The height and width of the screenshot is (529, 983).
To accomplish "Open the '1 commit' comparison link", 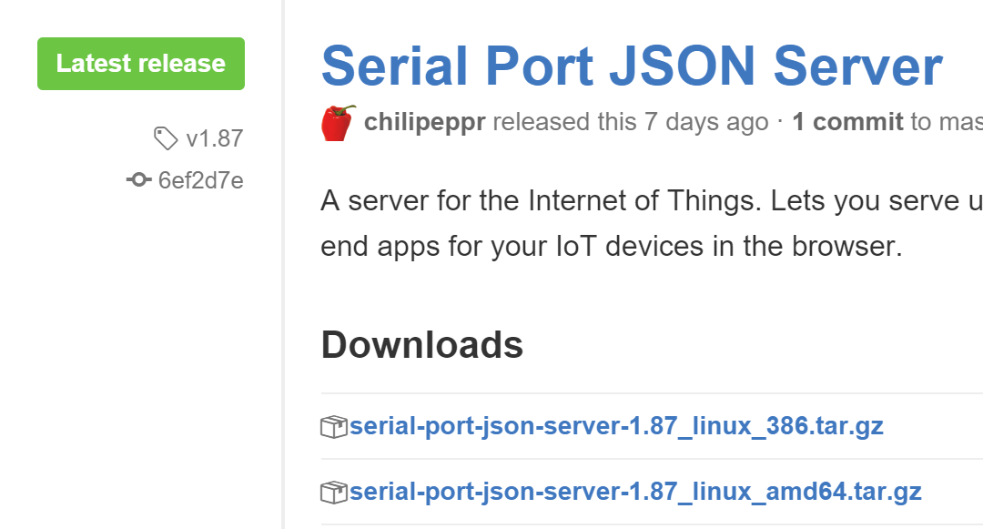I will point(847,122).
